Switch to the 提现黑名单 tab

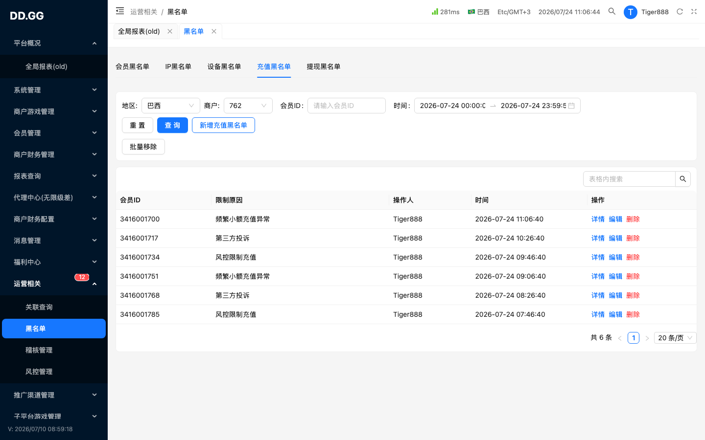tap(324, 66)
